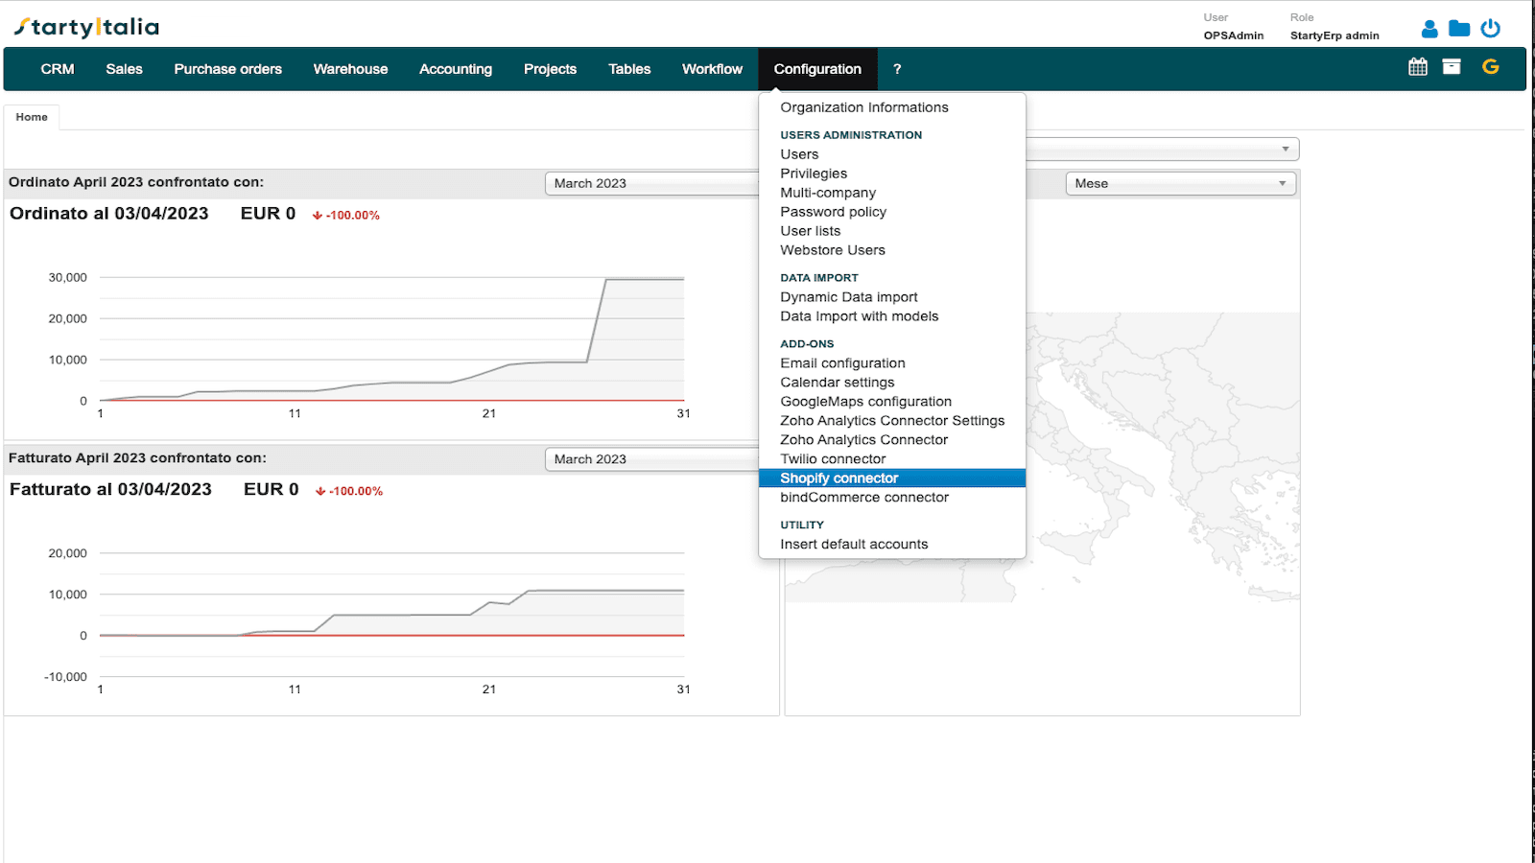Open the Accounting menu
The width and height of the screenshot is (1535, 863).
(x=456, y=69)
